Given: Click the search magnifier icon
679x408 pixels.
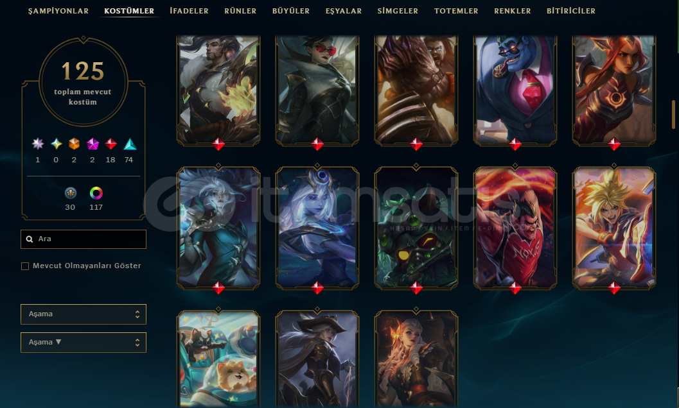Looking at the screenshot, I should (x=30, y=239).
